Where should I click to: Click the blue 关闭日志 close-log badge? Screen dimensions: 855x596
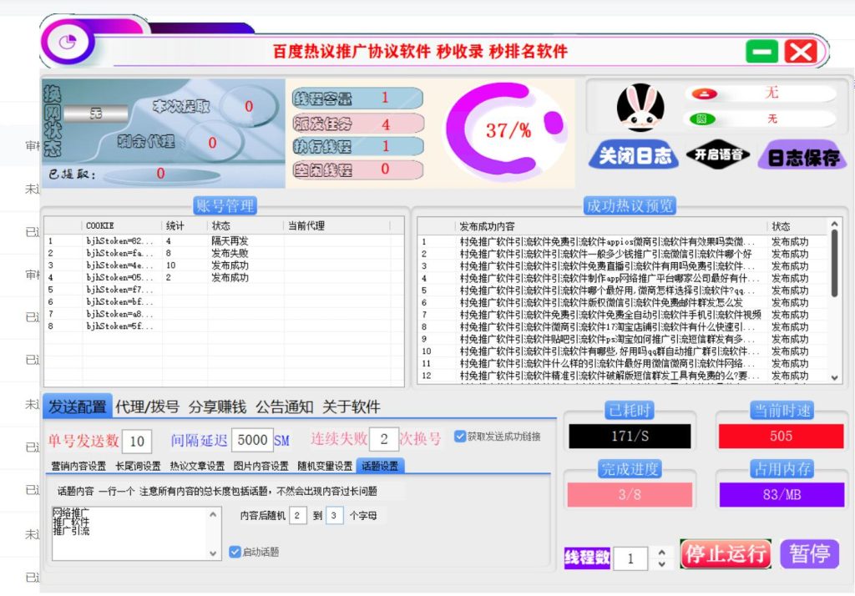click(633, 155)
